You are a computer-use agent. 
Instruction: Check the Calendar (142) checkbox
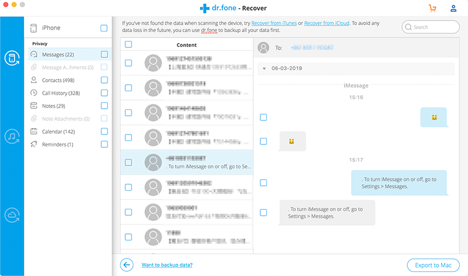pyautogui.click(x=104, y=132)
